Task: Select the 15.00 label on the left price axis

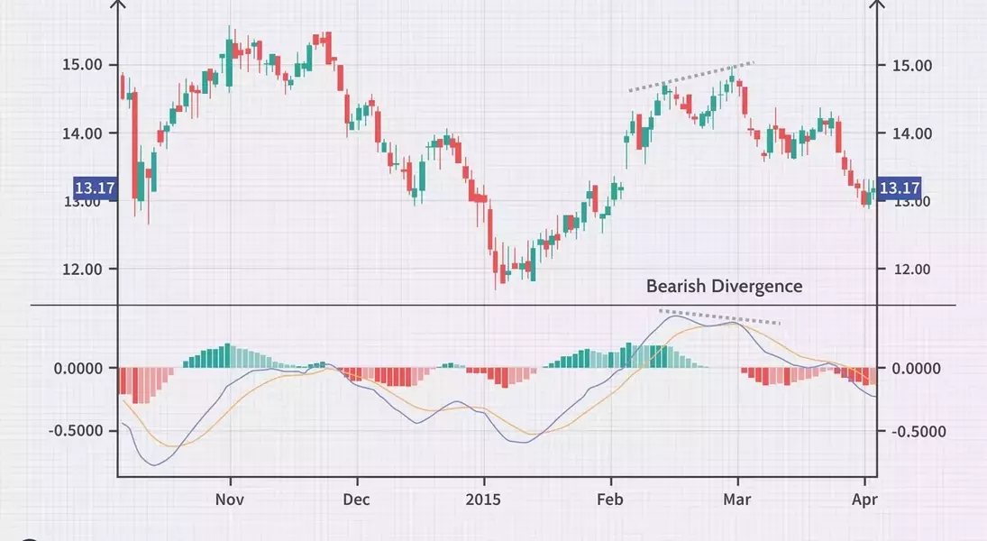Action: tap(82, 65)
